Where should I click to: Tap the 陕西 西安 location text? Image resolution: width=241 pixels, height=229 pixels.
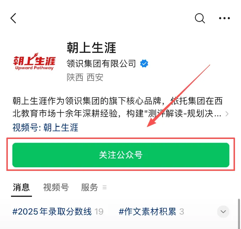pos(85,77)
